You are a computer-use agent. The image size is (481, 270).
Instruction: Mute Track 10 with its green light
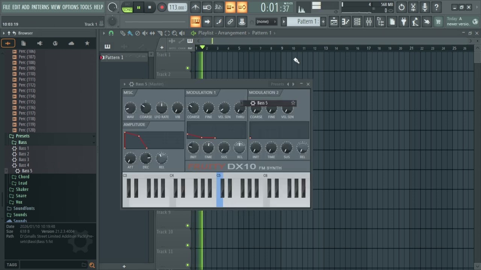[x=188, y=245]
